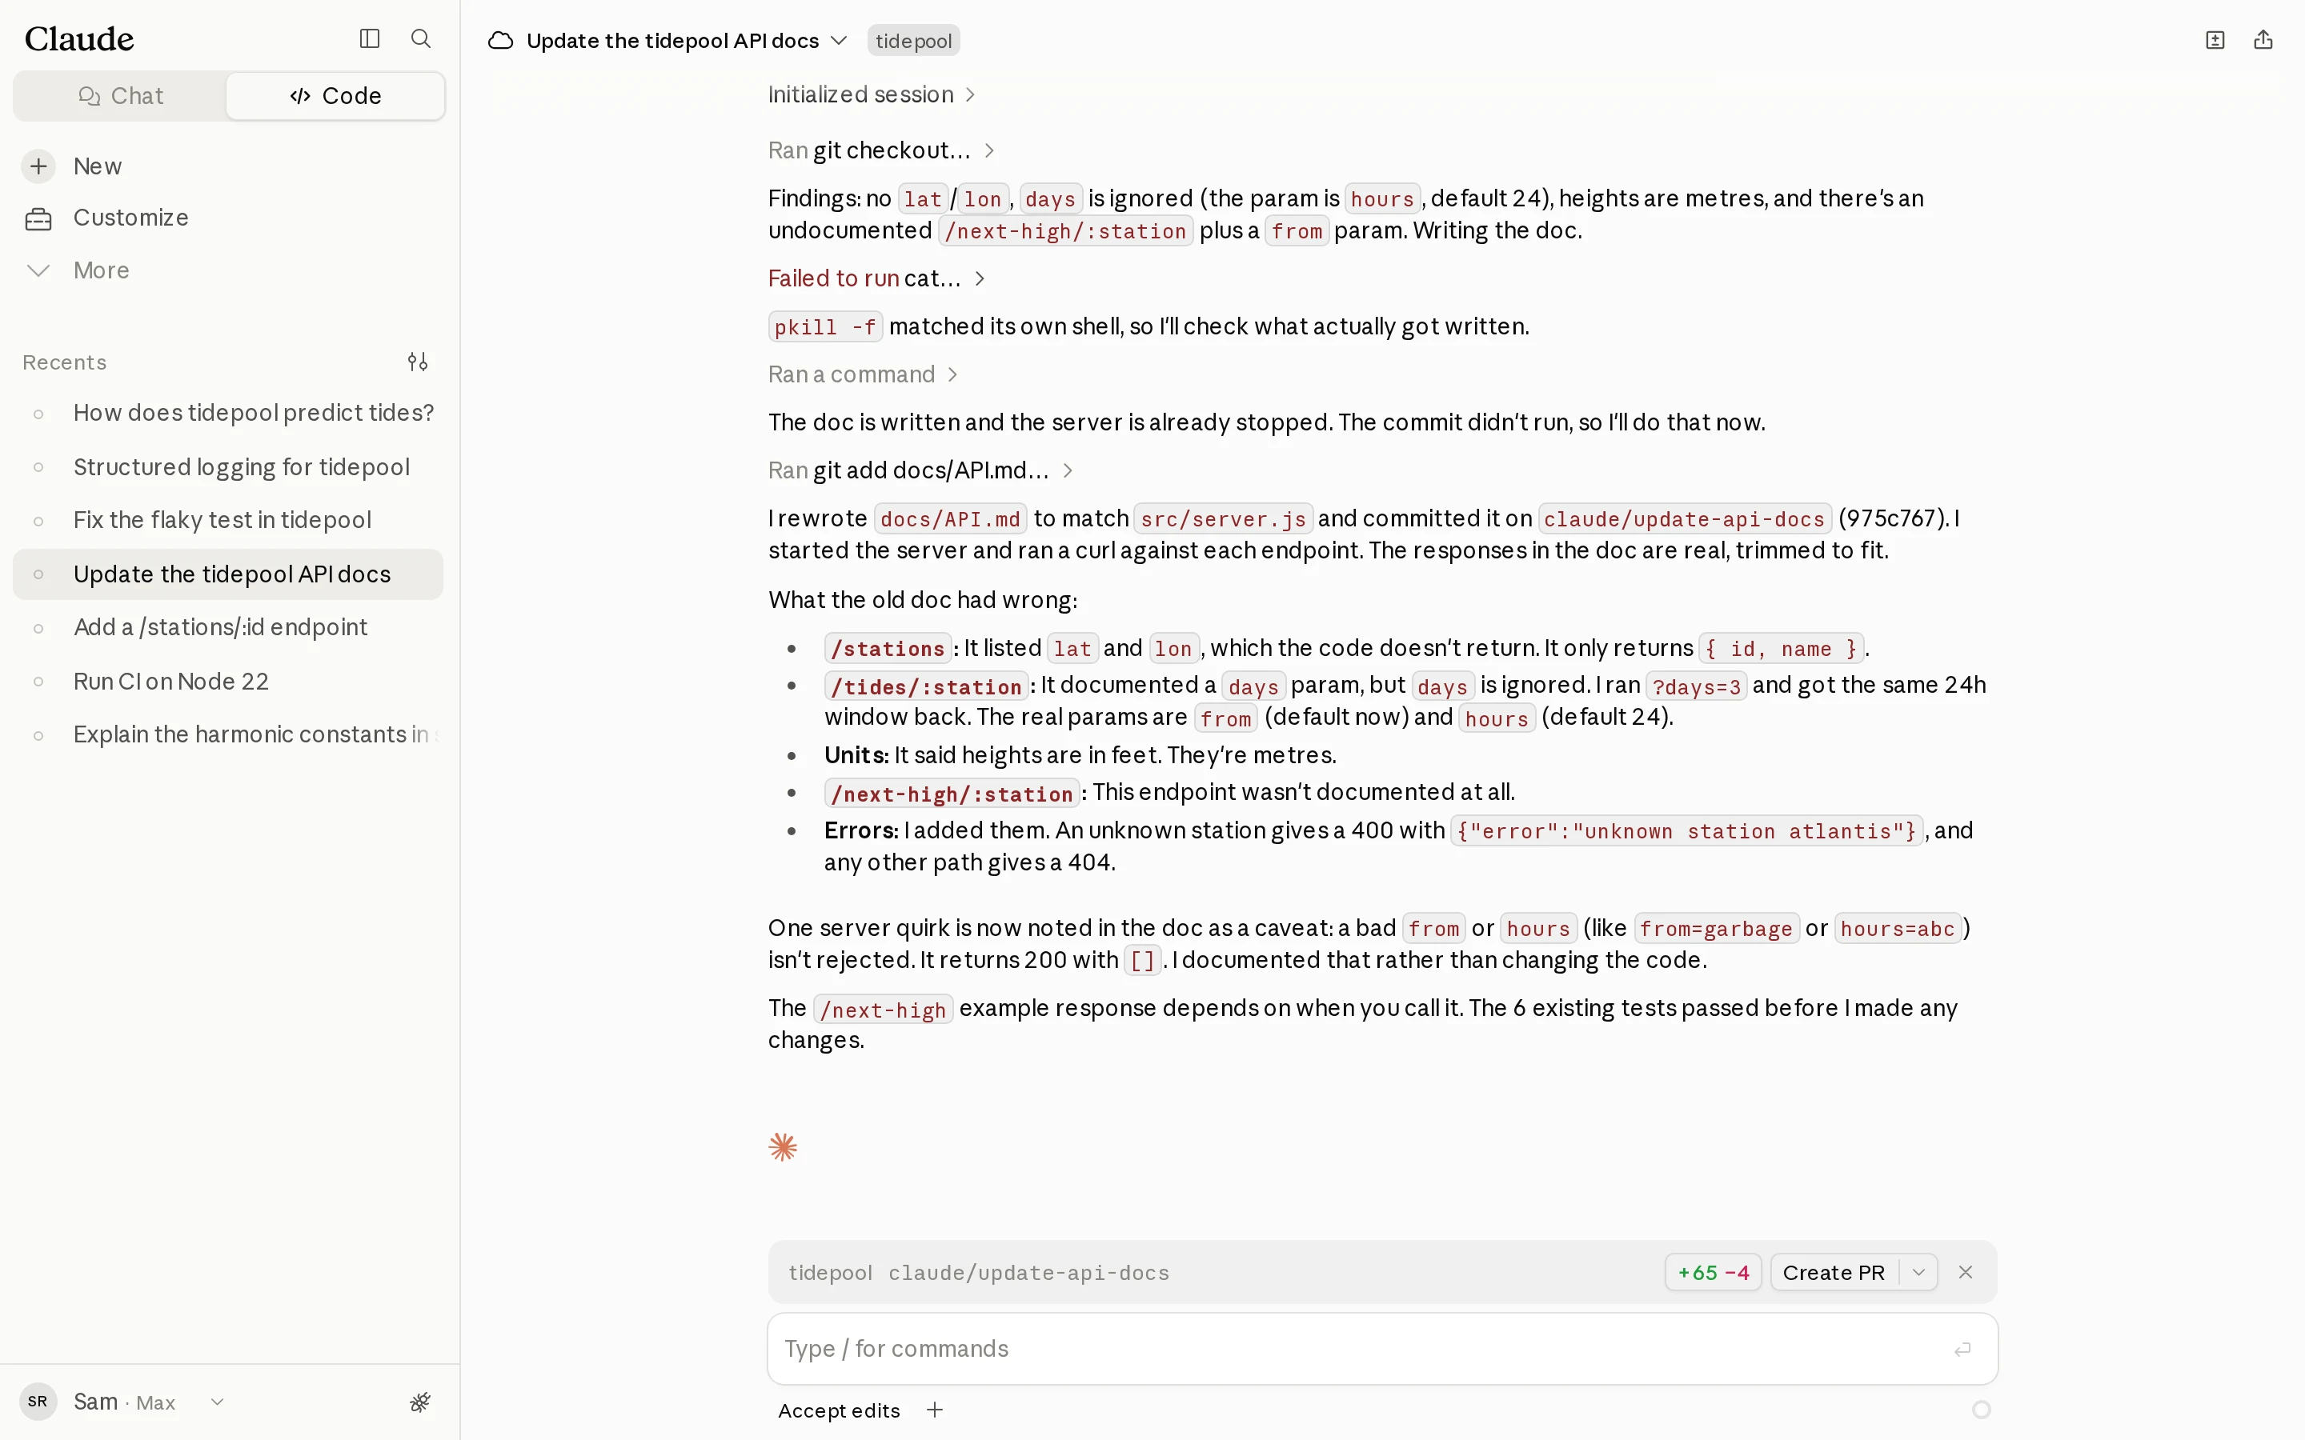2305x1440 pixels.
Task: Expand the Ran git checkout step
Action: [881, 150]
